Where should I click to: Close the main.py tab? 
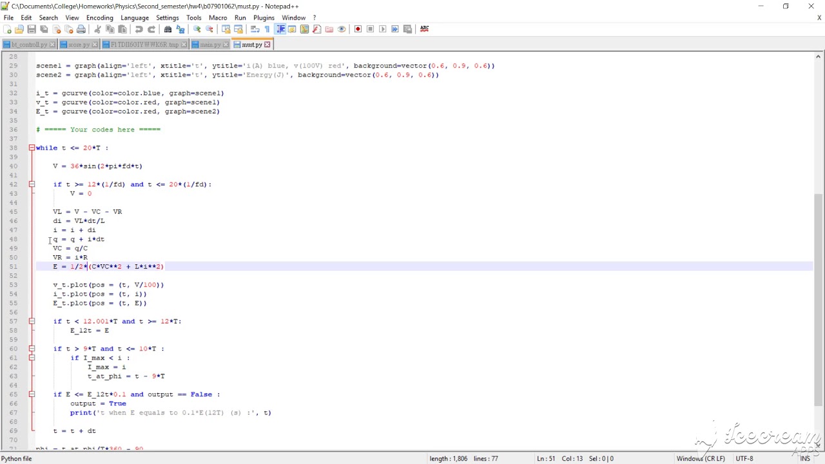[x=226, y=44]
